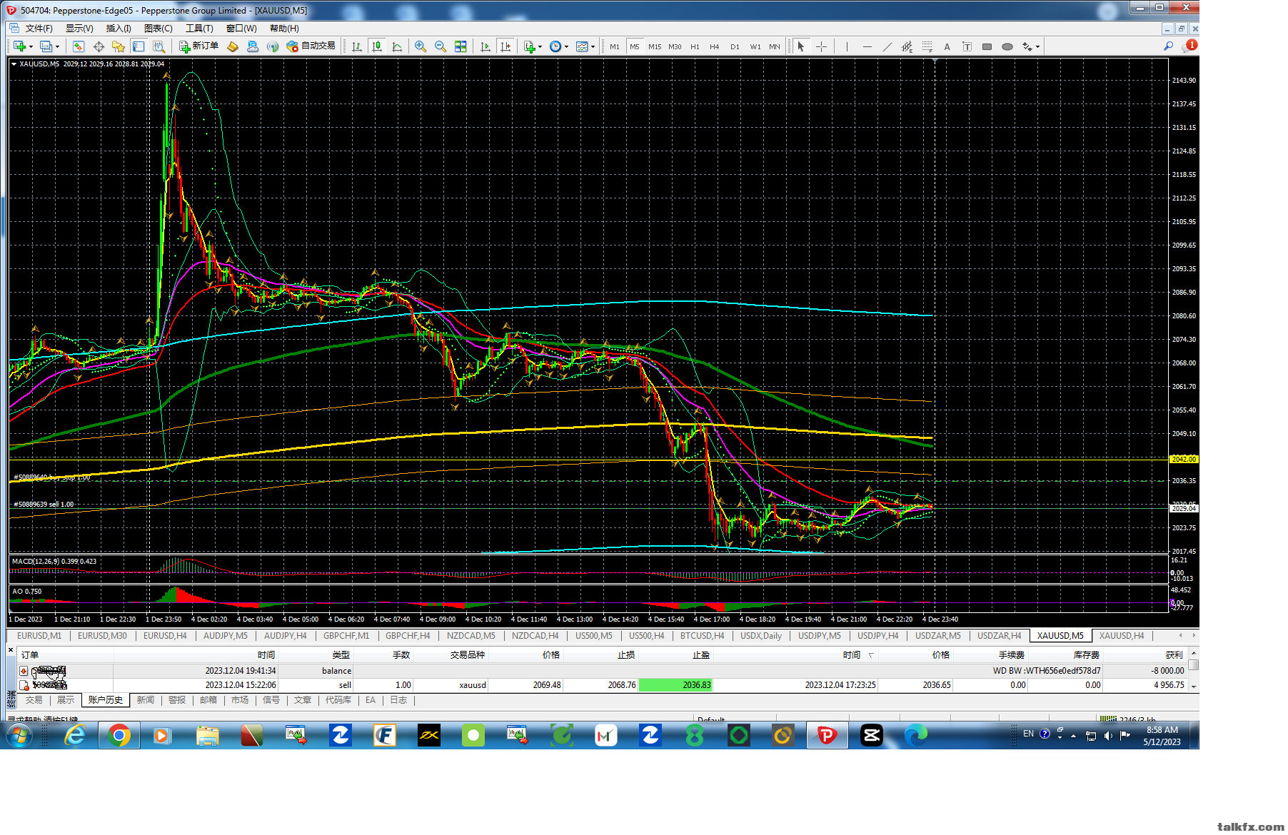Select the text label tool
1288x835 pixels.
(967, 46)
